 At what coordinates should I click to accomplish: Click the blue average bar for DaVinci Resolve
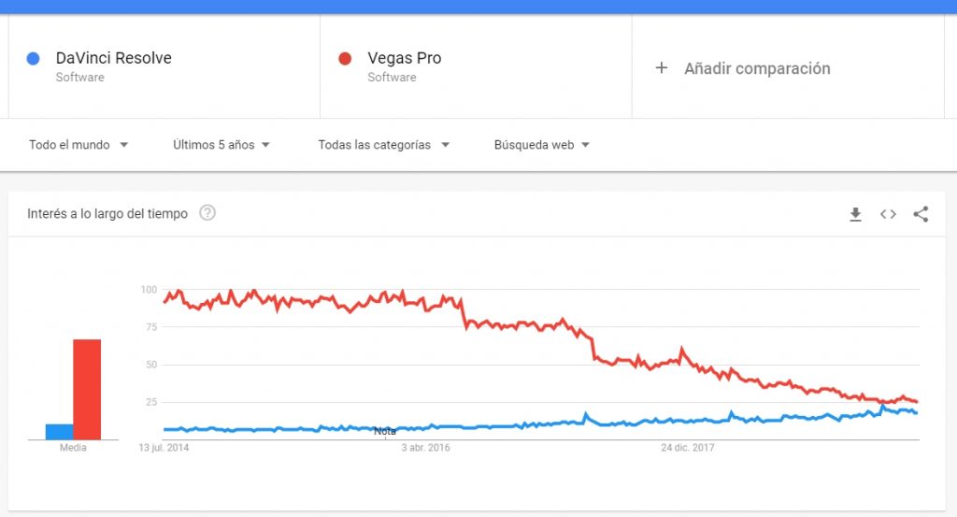click(59, 432)
